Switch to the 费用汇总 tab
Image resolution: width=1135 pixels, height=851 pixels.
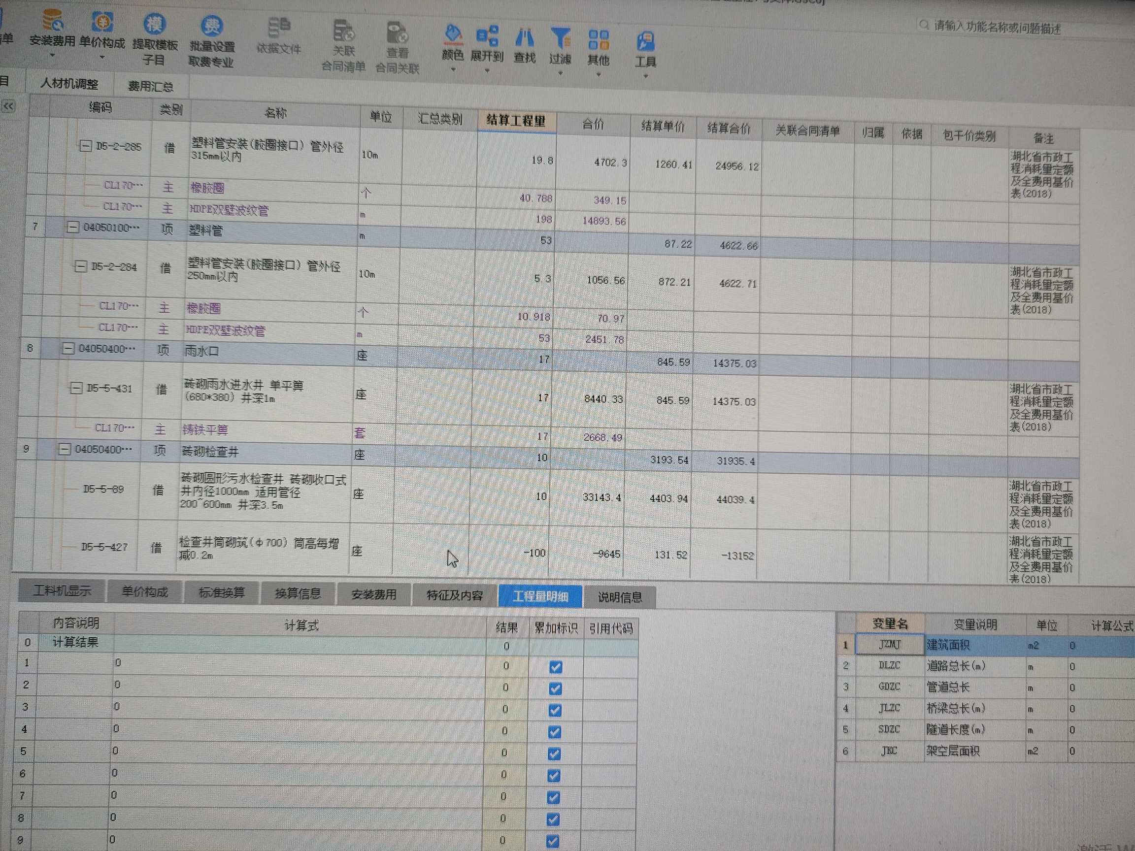click(150, 86)
